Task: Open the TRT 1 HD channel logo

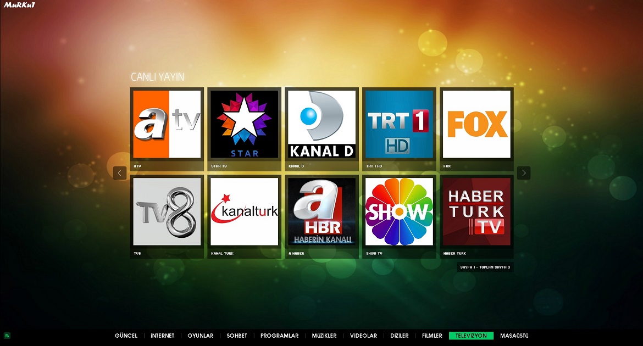Action: [x=400, y=124]
